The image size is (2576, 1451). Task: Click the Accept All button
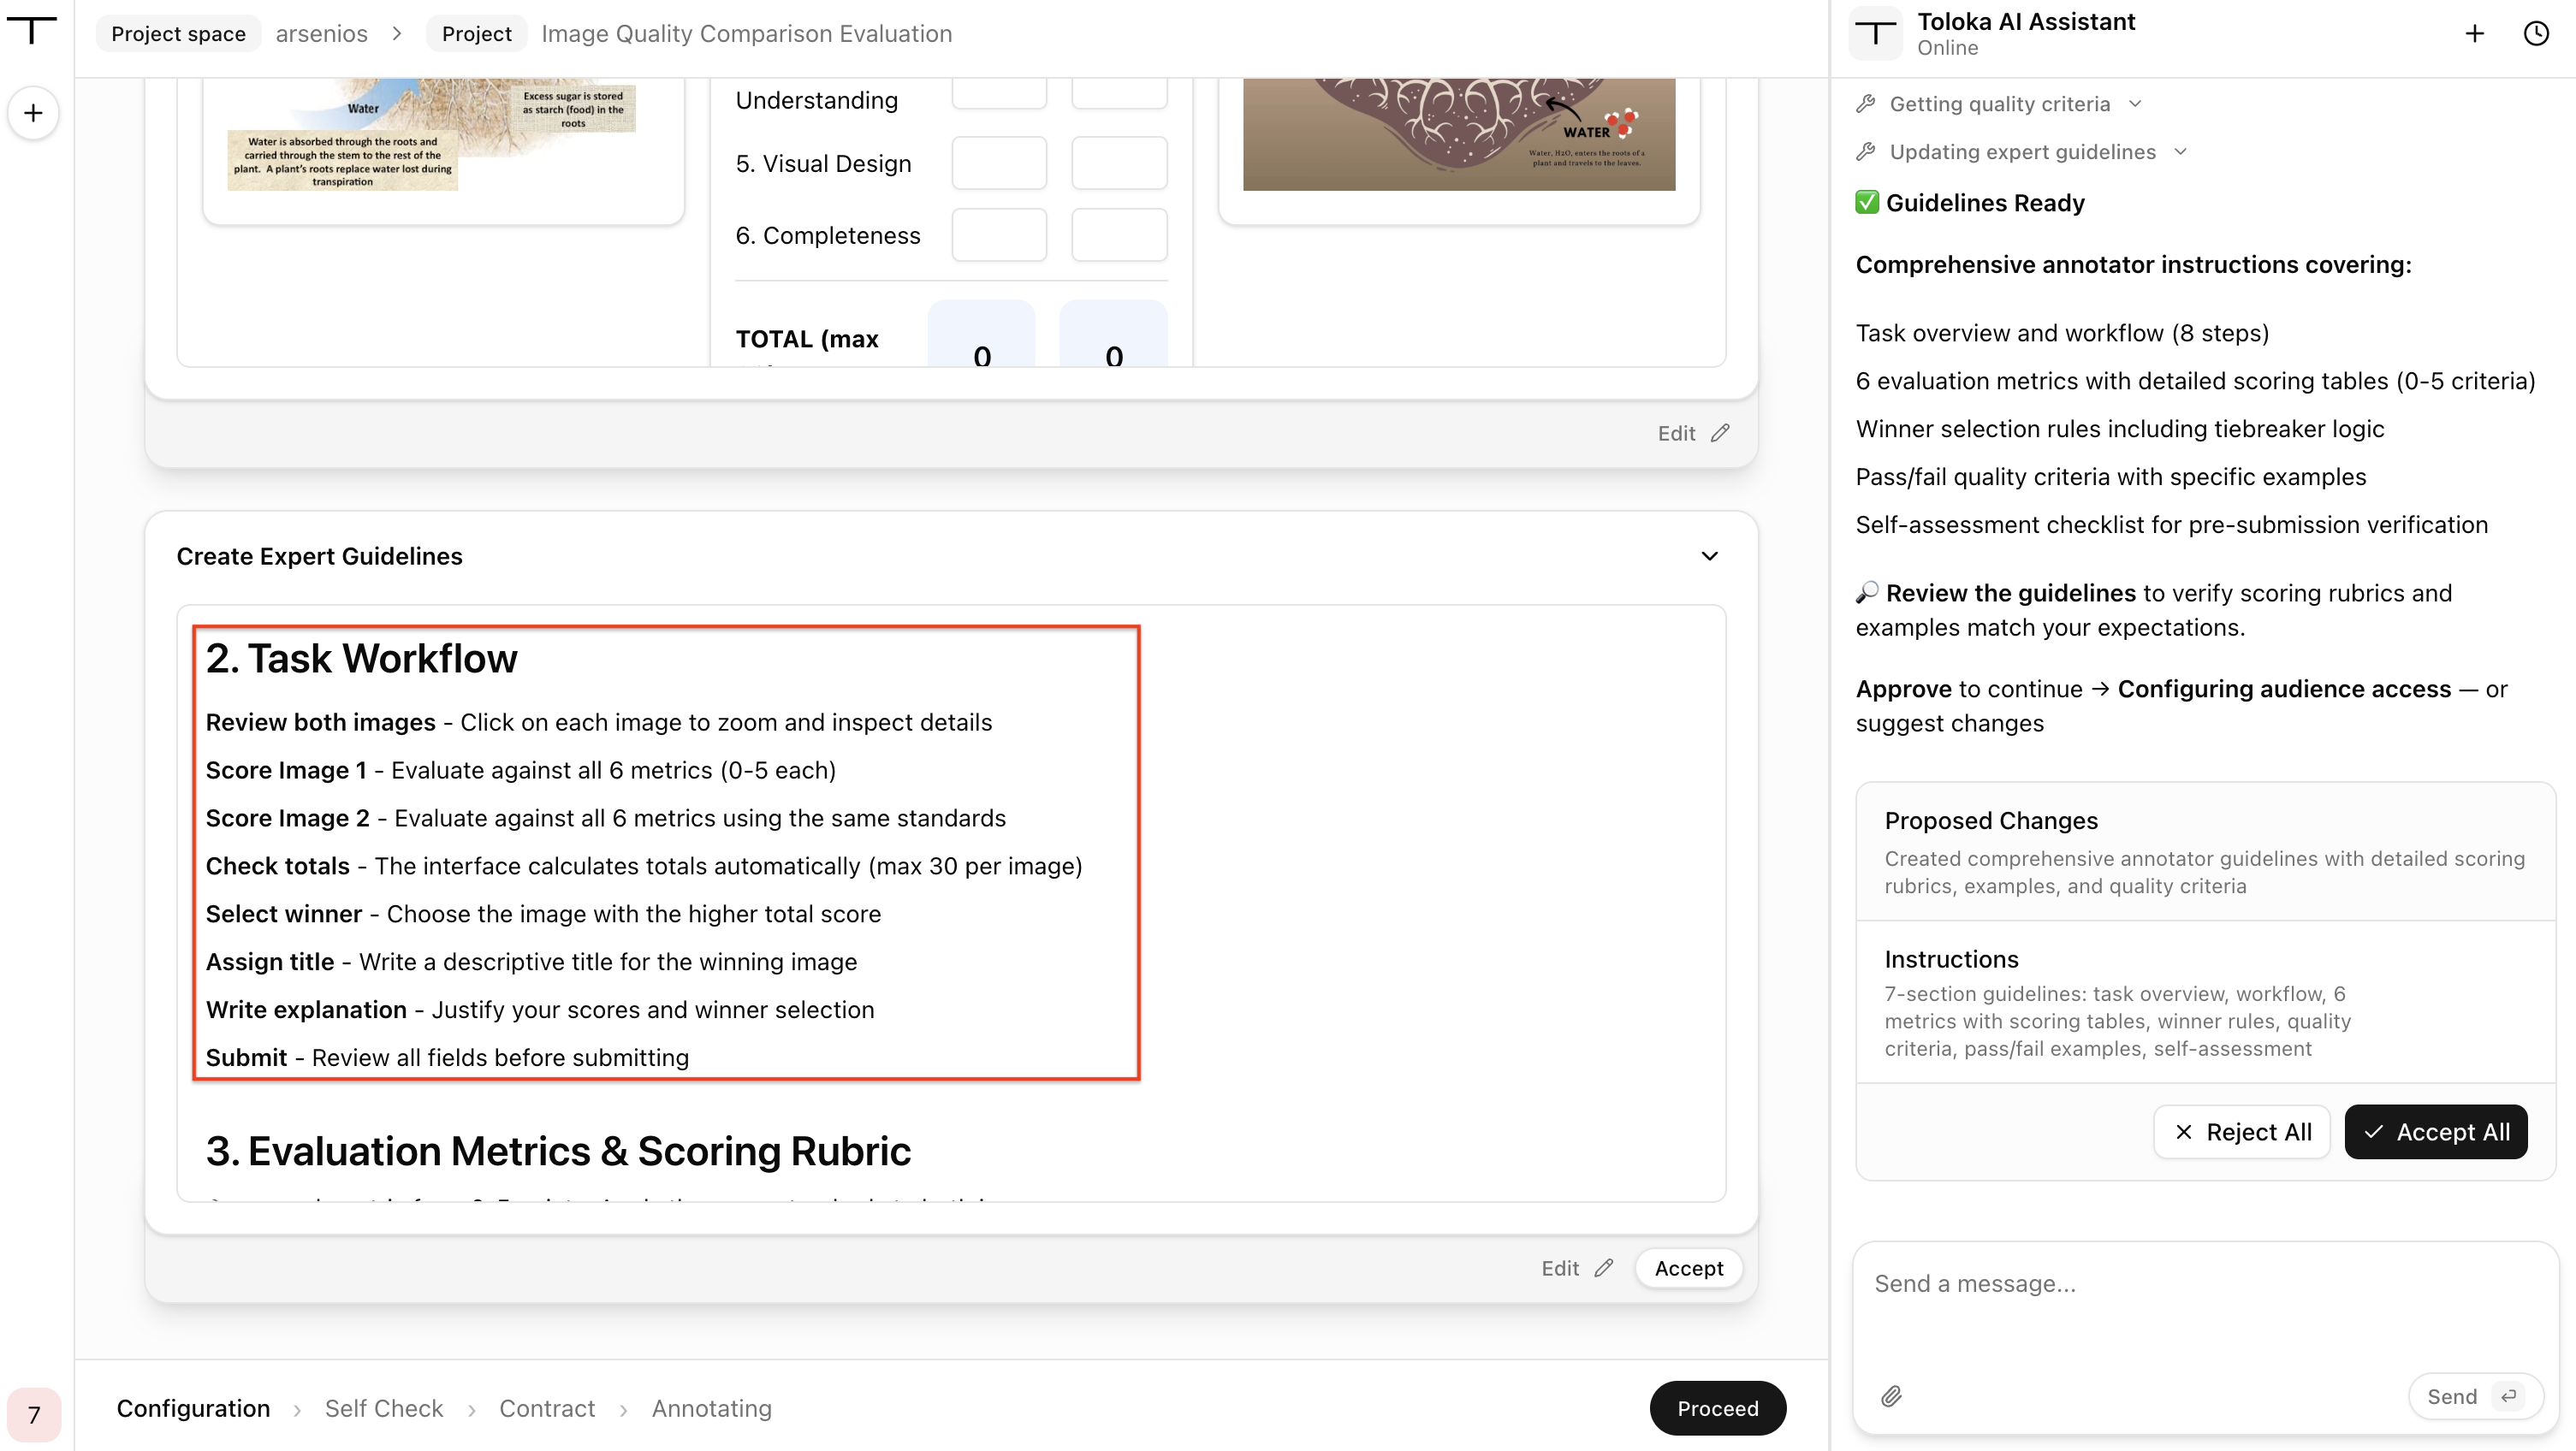[2436, 1132]
